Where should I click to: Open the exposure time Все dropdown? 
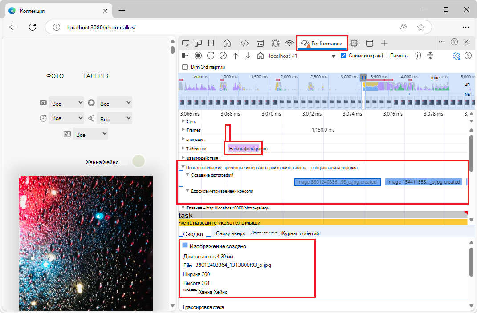pyautogui.click(x=66, y=118)
